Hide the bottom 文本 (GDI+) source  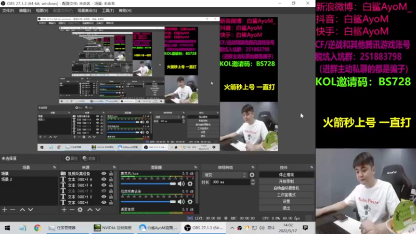pyautogui.click(x=103, y=202)
